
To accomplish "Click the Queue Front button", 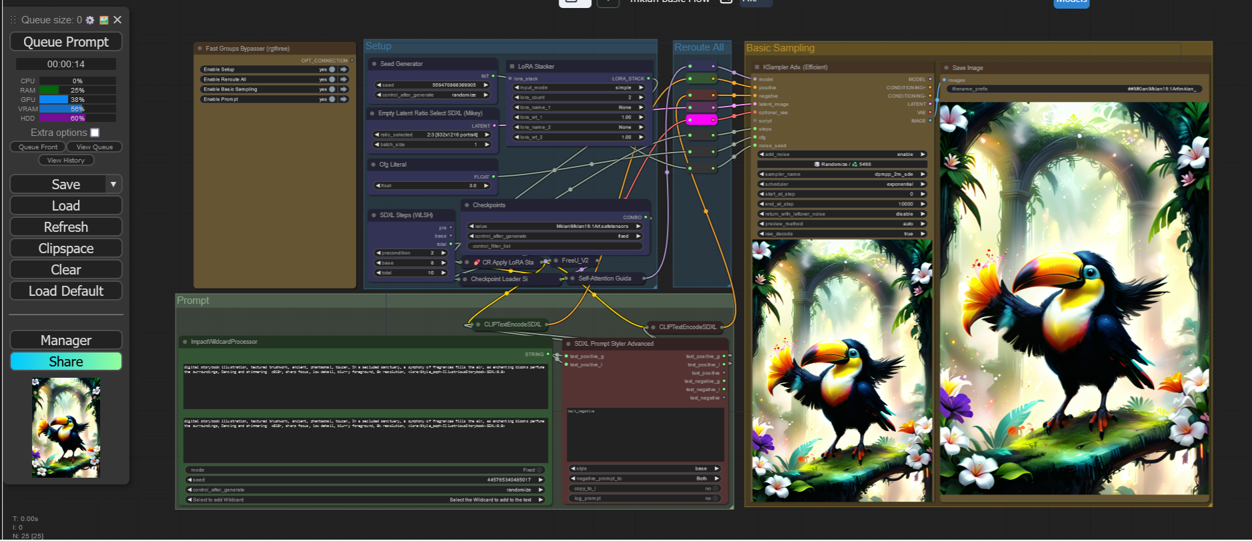I will (x=38, y=147).
